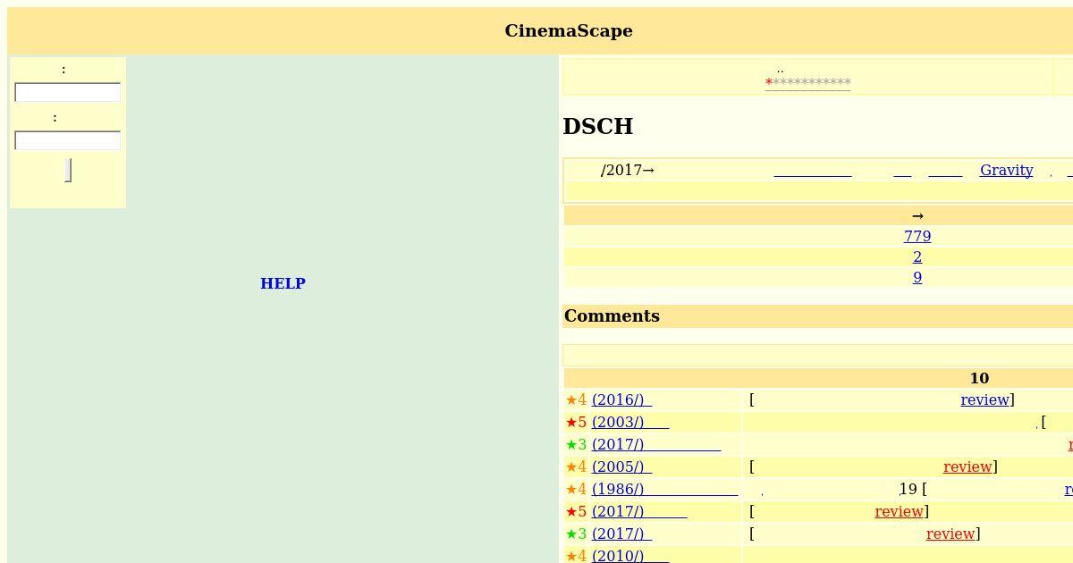Click the CinemaScape site title
This screenshot has width=1073, height=563.
[569, 30]
